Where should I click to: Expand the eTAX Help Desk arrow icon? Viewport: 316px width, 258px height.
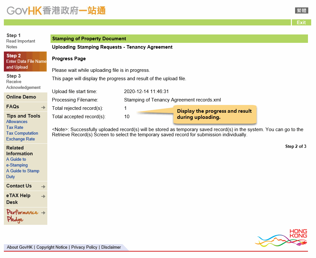click(x=43, y=196)
